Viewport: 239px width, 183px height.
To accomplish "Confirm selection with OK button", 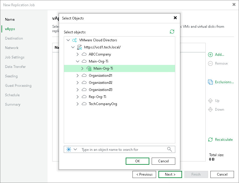I will [x=137, y=161].
